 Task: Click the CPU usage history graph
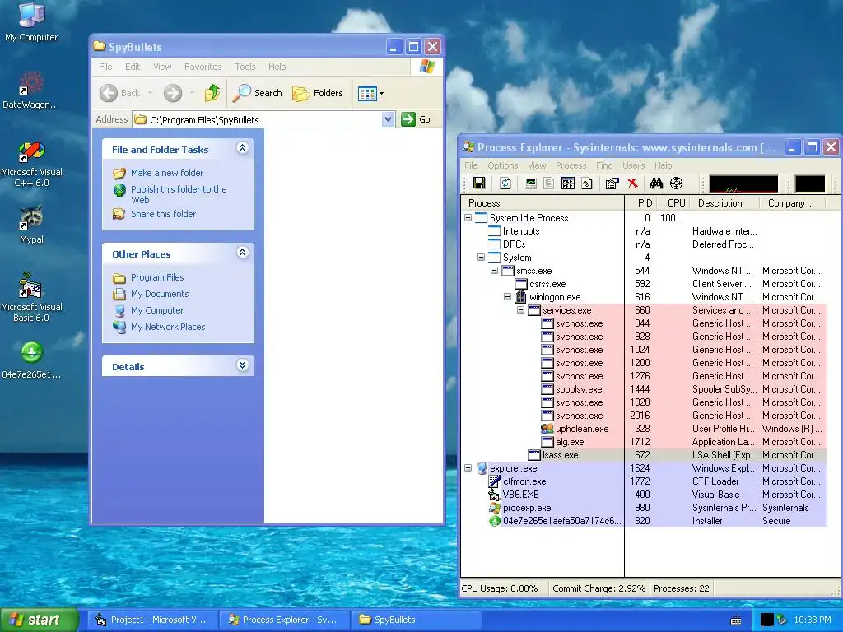(x=743, y=184)
